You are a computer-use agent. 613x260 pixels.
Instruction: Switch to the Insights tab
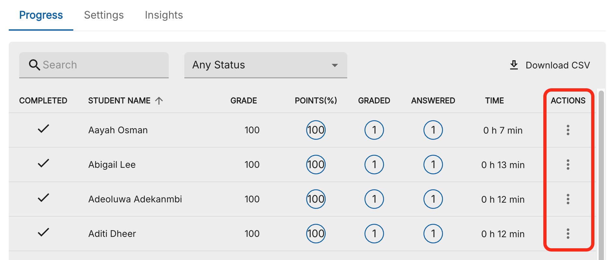pyautogui.click(x=164, y=15)
